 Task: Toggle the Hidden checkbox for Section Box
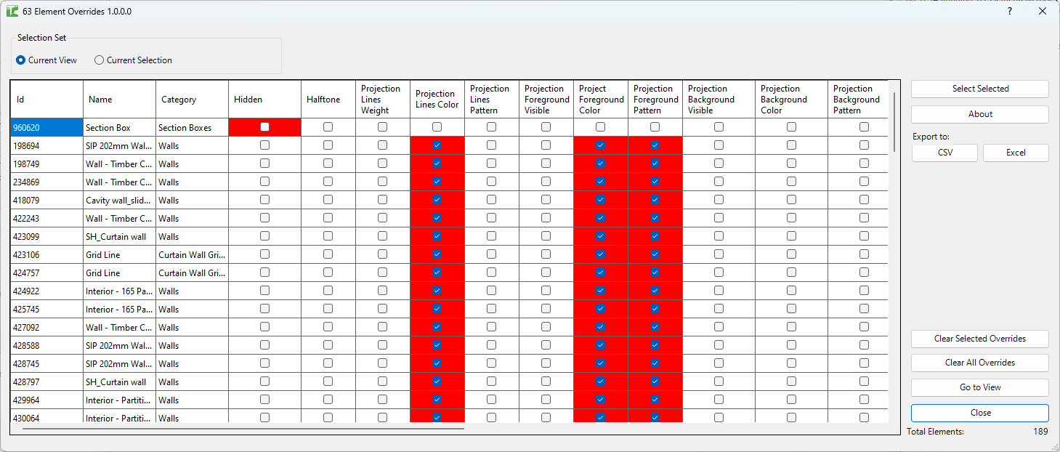click(x=264, y=127)
